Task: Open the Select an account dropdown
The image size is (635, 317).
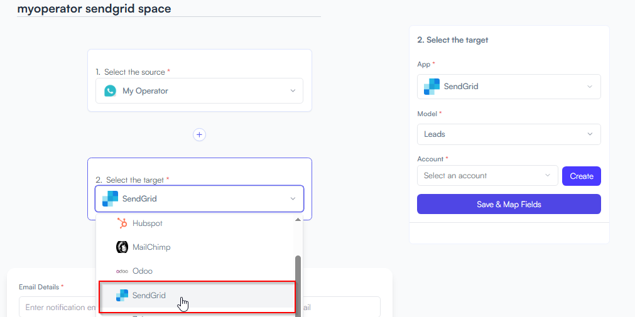Action: tap(487, 175)
